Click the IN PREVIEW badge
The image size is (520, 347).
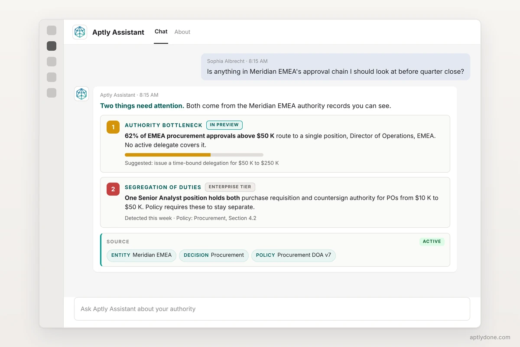click(224, 125)
